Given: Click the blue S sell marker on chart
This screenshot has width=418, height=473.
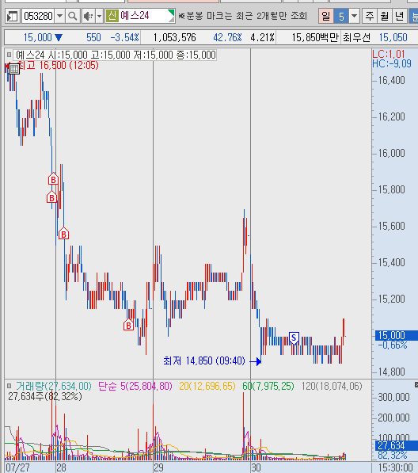Looking at the screenshot, I should pyautogui.click(x=294, y=338).
